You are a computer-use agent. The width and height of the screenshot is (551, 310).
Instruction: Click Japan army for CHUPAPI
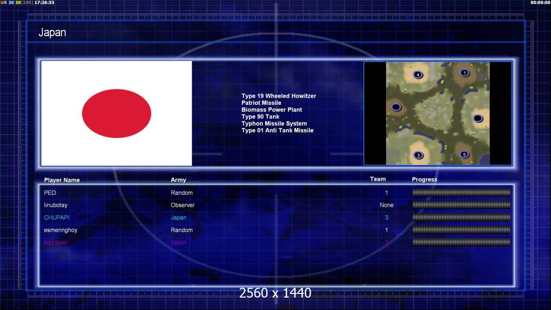[178, 218]
